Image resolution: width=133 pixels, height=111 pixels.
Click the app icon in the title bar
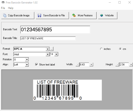tap(3, 2)
